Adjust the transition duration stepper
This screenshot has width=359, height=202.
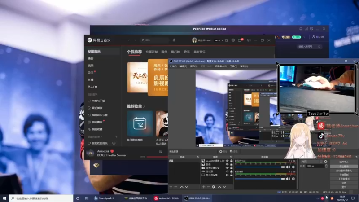point(326,166)
